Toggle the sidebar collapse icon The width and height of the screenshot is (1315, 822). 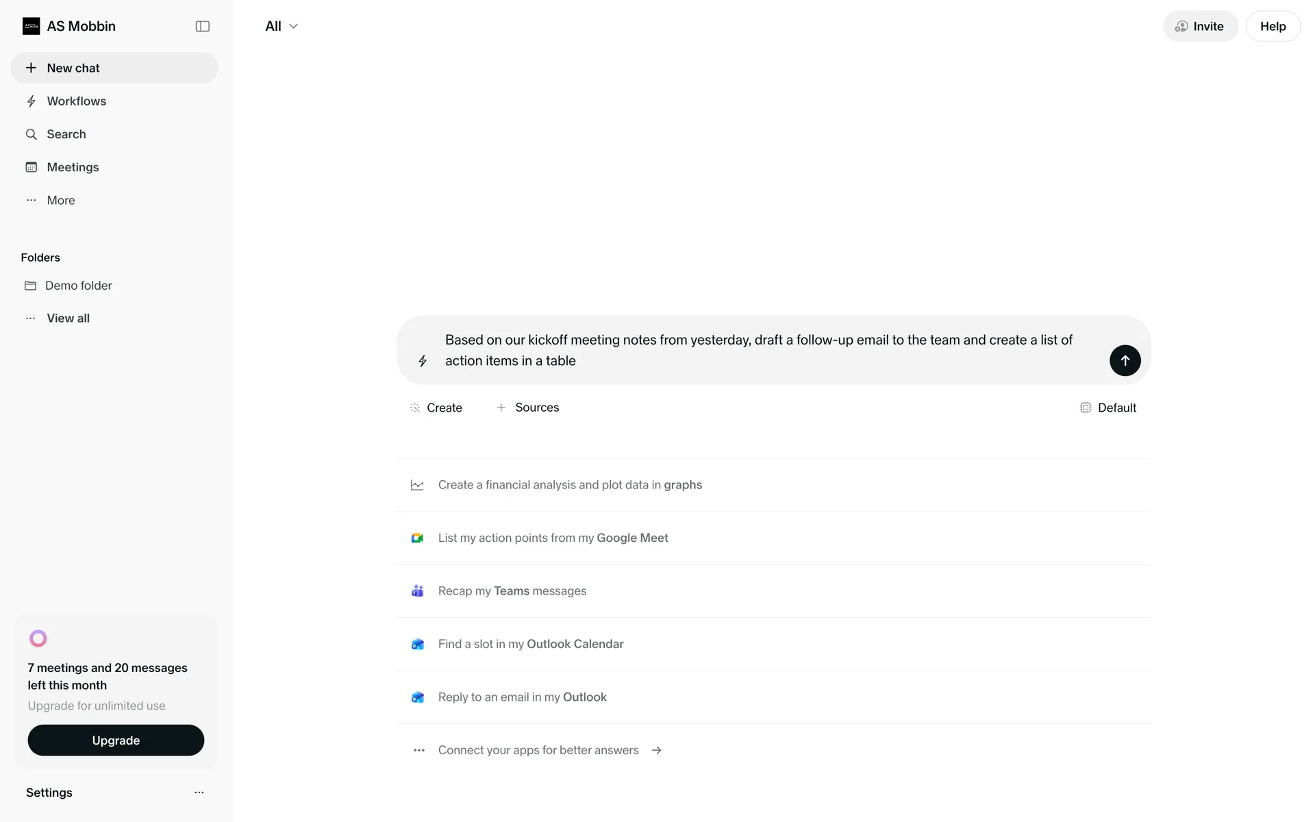tap(202, 26)
